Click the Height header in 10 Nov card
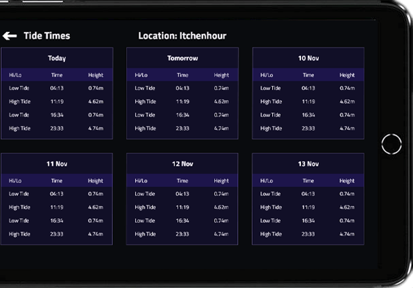413x288 pixels. coord(347,75)
